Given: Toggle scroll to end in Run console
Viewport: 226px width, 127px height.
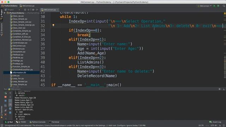Looking at the screenshot, I should (10, 105).
